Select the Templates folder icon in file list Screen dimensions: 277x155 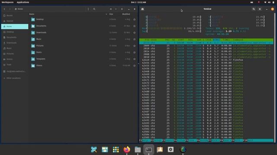point(33,59)
